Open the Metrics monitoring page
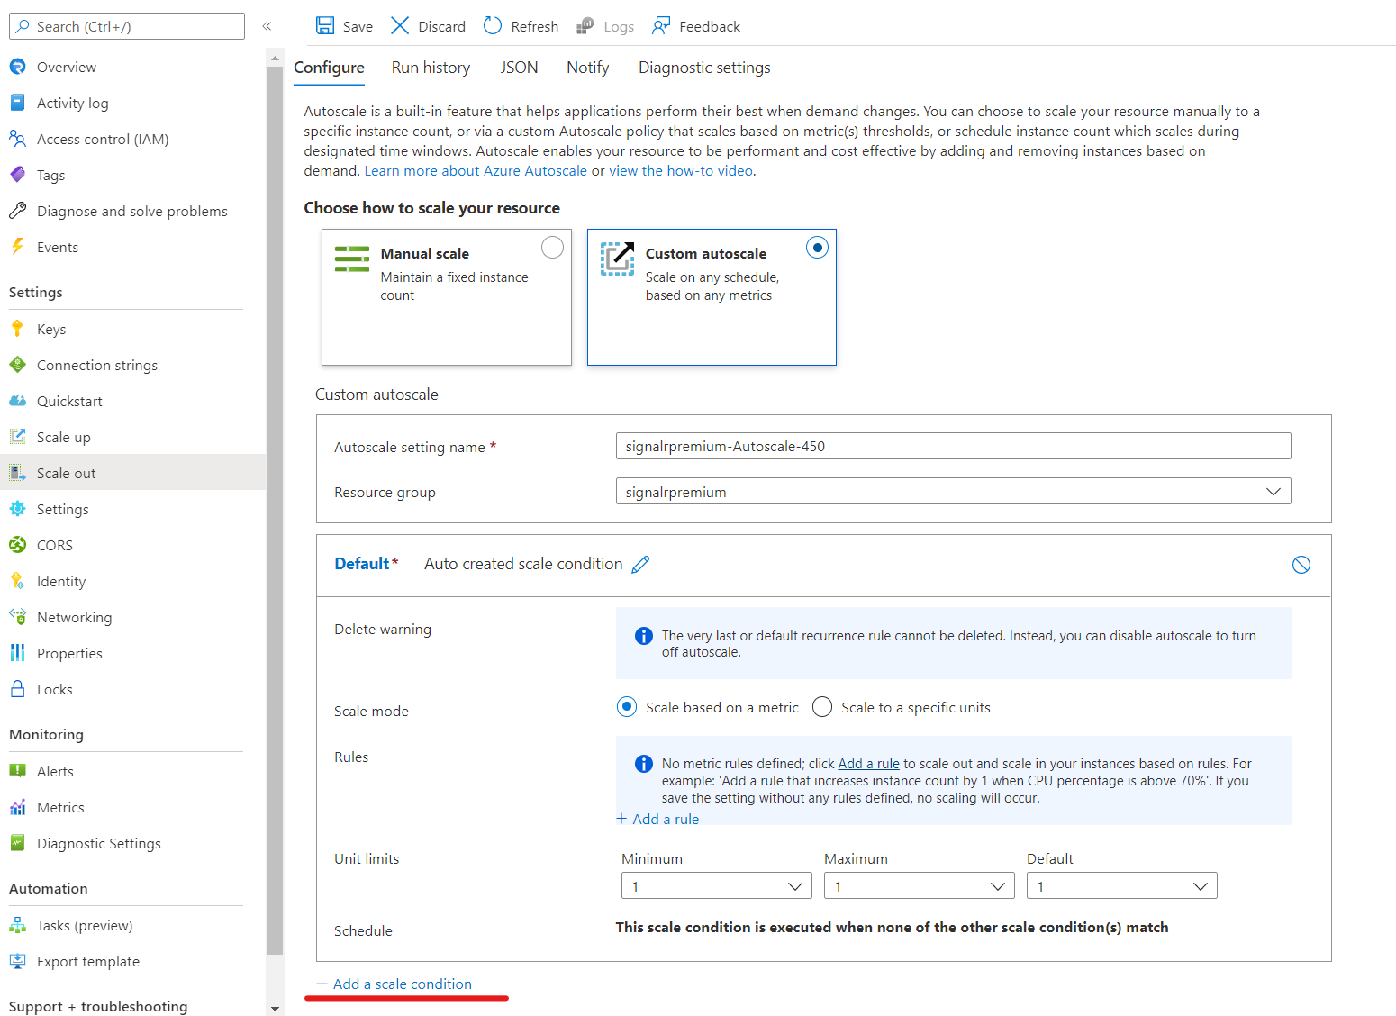This screenshot has height=1016, width=1396. tap(59, 806)
